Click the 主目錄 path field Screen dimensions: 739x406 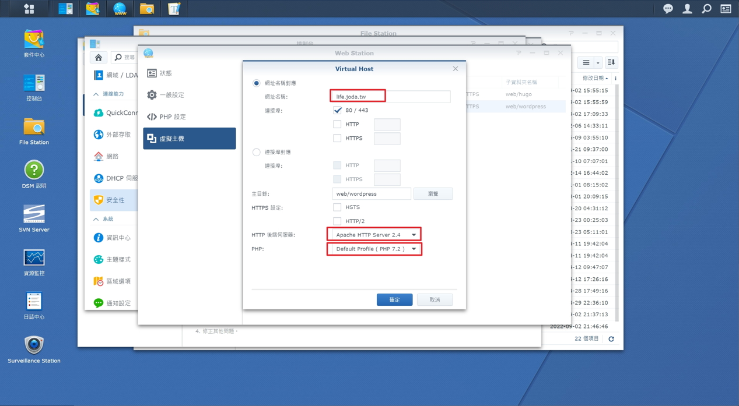point(372,194)
